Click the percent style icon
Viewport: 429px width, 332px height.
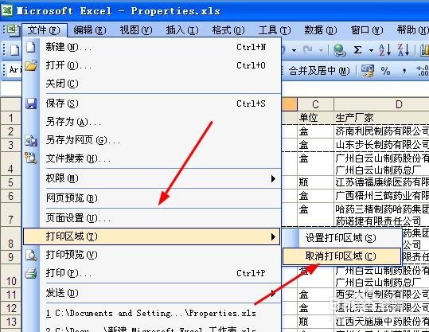(385, 71)
